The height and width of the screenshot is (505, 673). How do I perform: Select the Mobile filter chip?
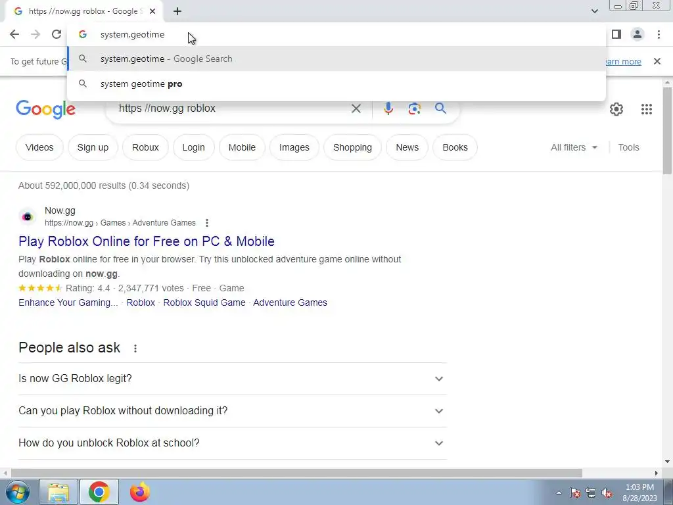coord(242,147)
